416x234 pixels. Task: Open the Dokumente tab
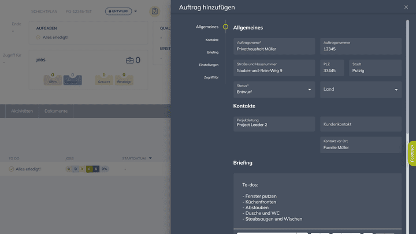(56, 111)
